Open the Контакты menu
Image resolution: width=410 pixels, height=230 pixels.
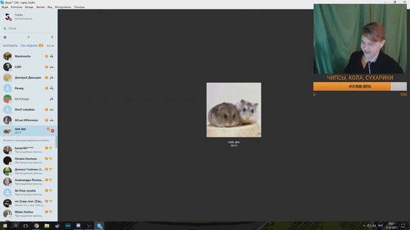[x=17, y=7]
